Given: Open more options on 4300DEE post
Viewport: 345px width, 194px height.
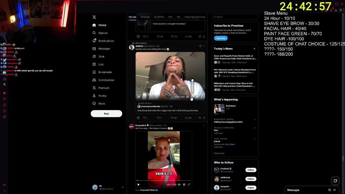Looking at the screenshot, I should [204, 46].
